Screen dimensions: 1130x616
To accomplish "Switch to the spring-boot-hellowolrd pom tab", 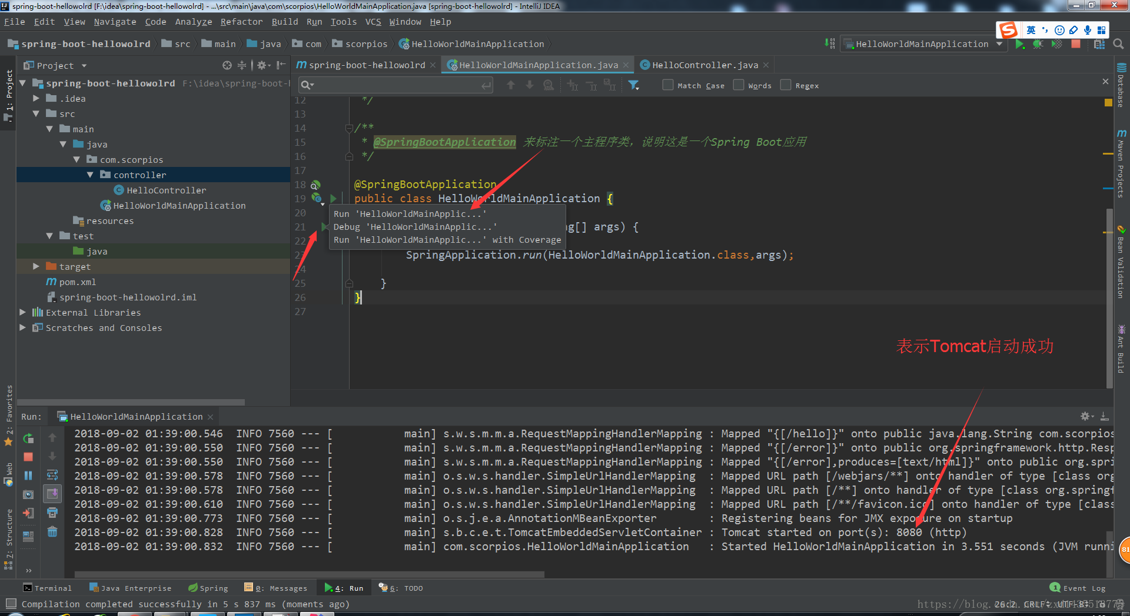I will (366, 65).
